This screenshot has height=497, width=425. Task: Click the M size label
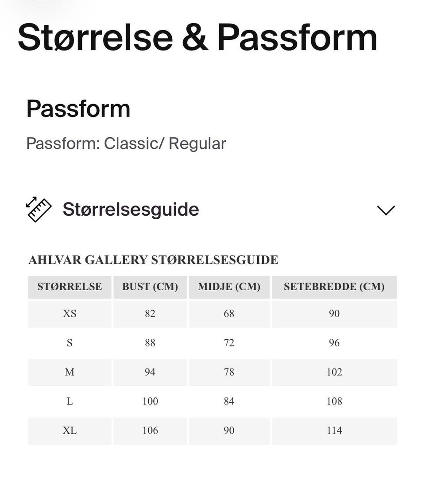tap(70, 372)
